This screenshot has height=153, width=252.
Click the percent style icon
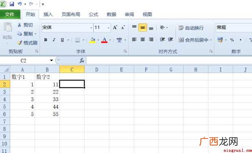tap(232, 40)
